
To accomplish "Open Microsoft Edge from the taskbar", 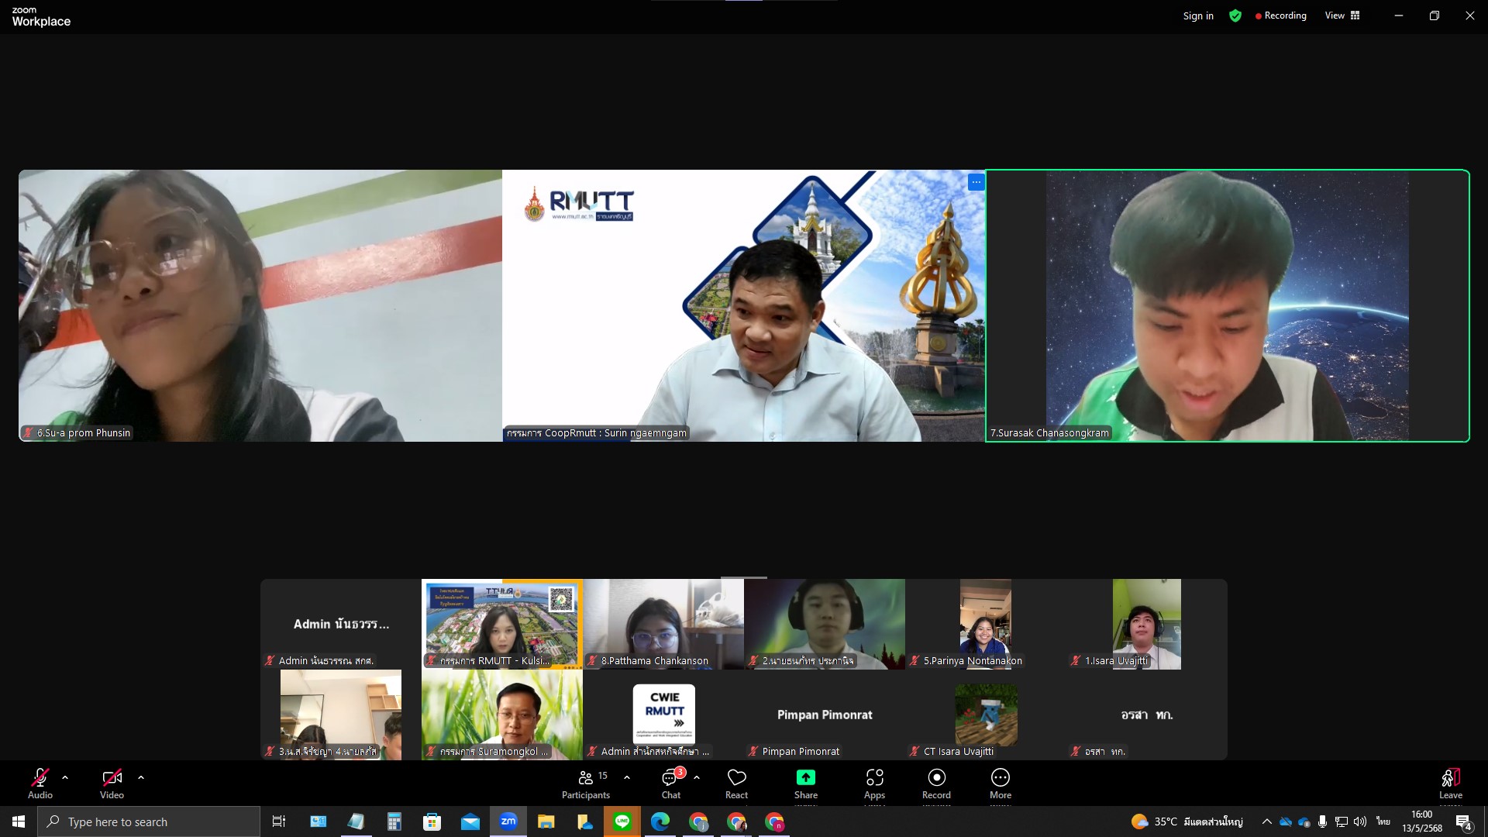I will (660, 821).
